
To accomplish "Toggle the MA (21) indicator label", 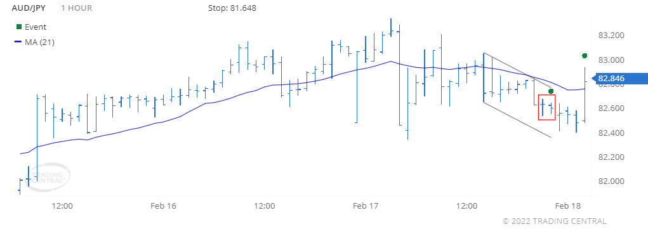I will click(35, 42).
